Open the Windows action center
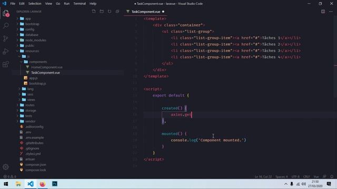 329,184
